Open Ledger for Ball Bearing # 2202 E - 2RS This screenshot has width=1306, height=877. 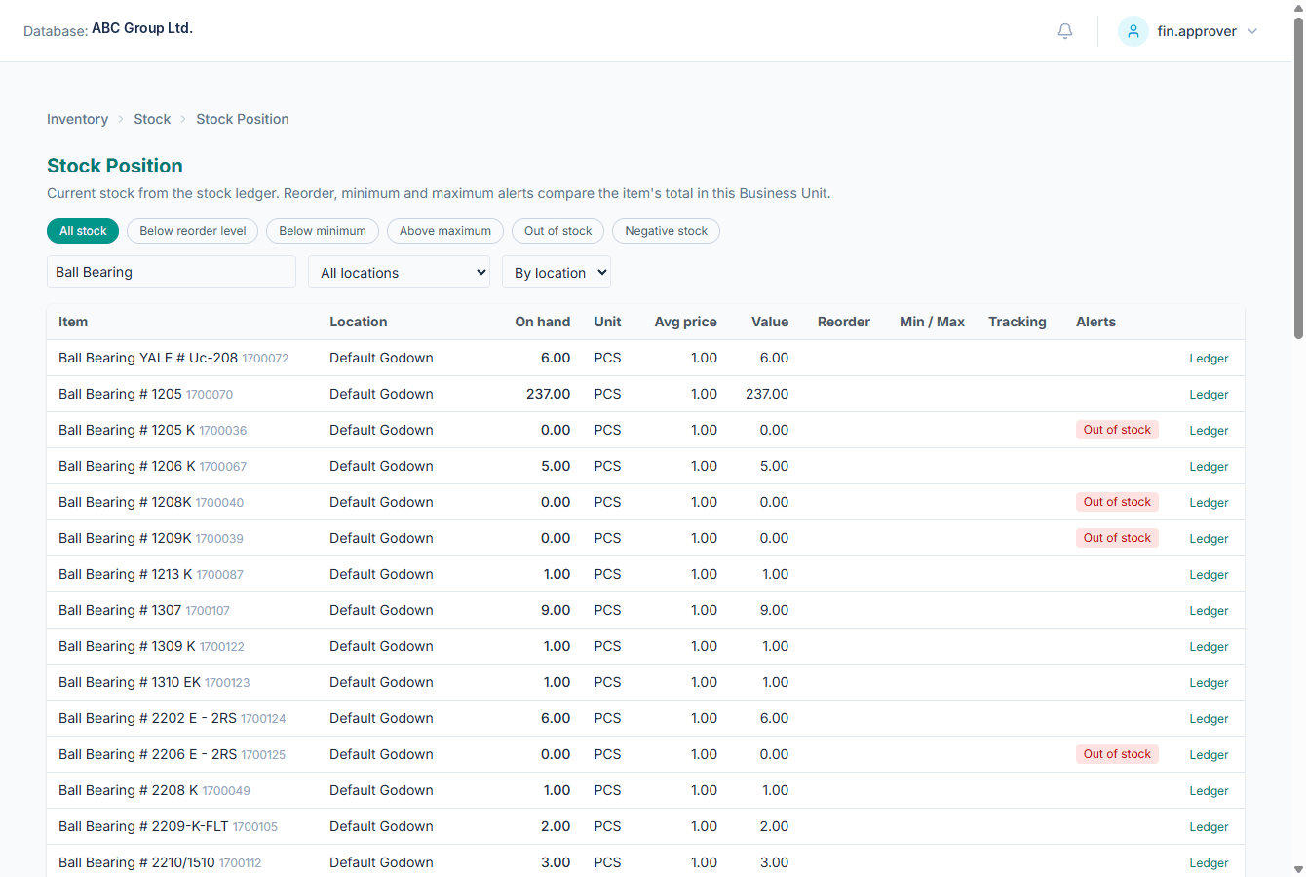tap(1209, 719)
